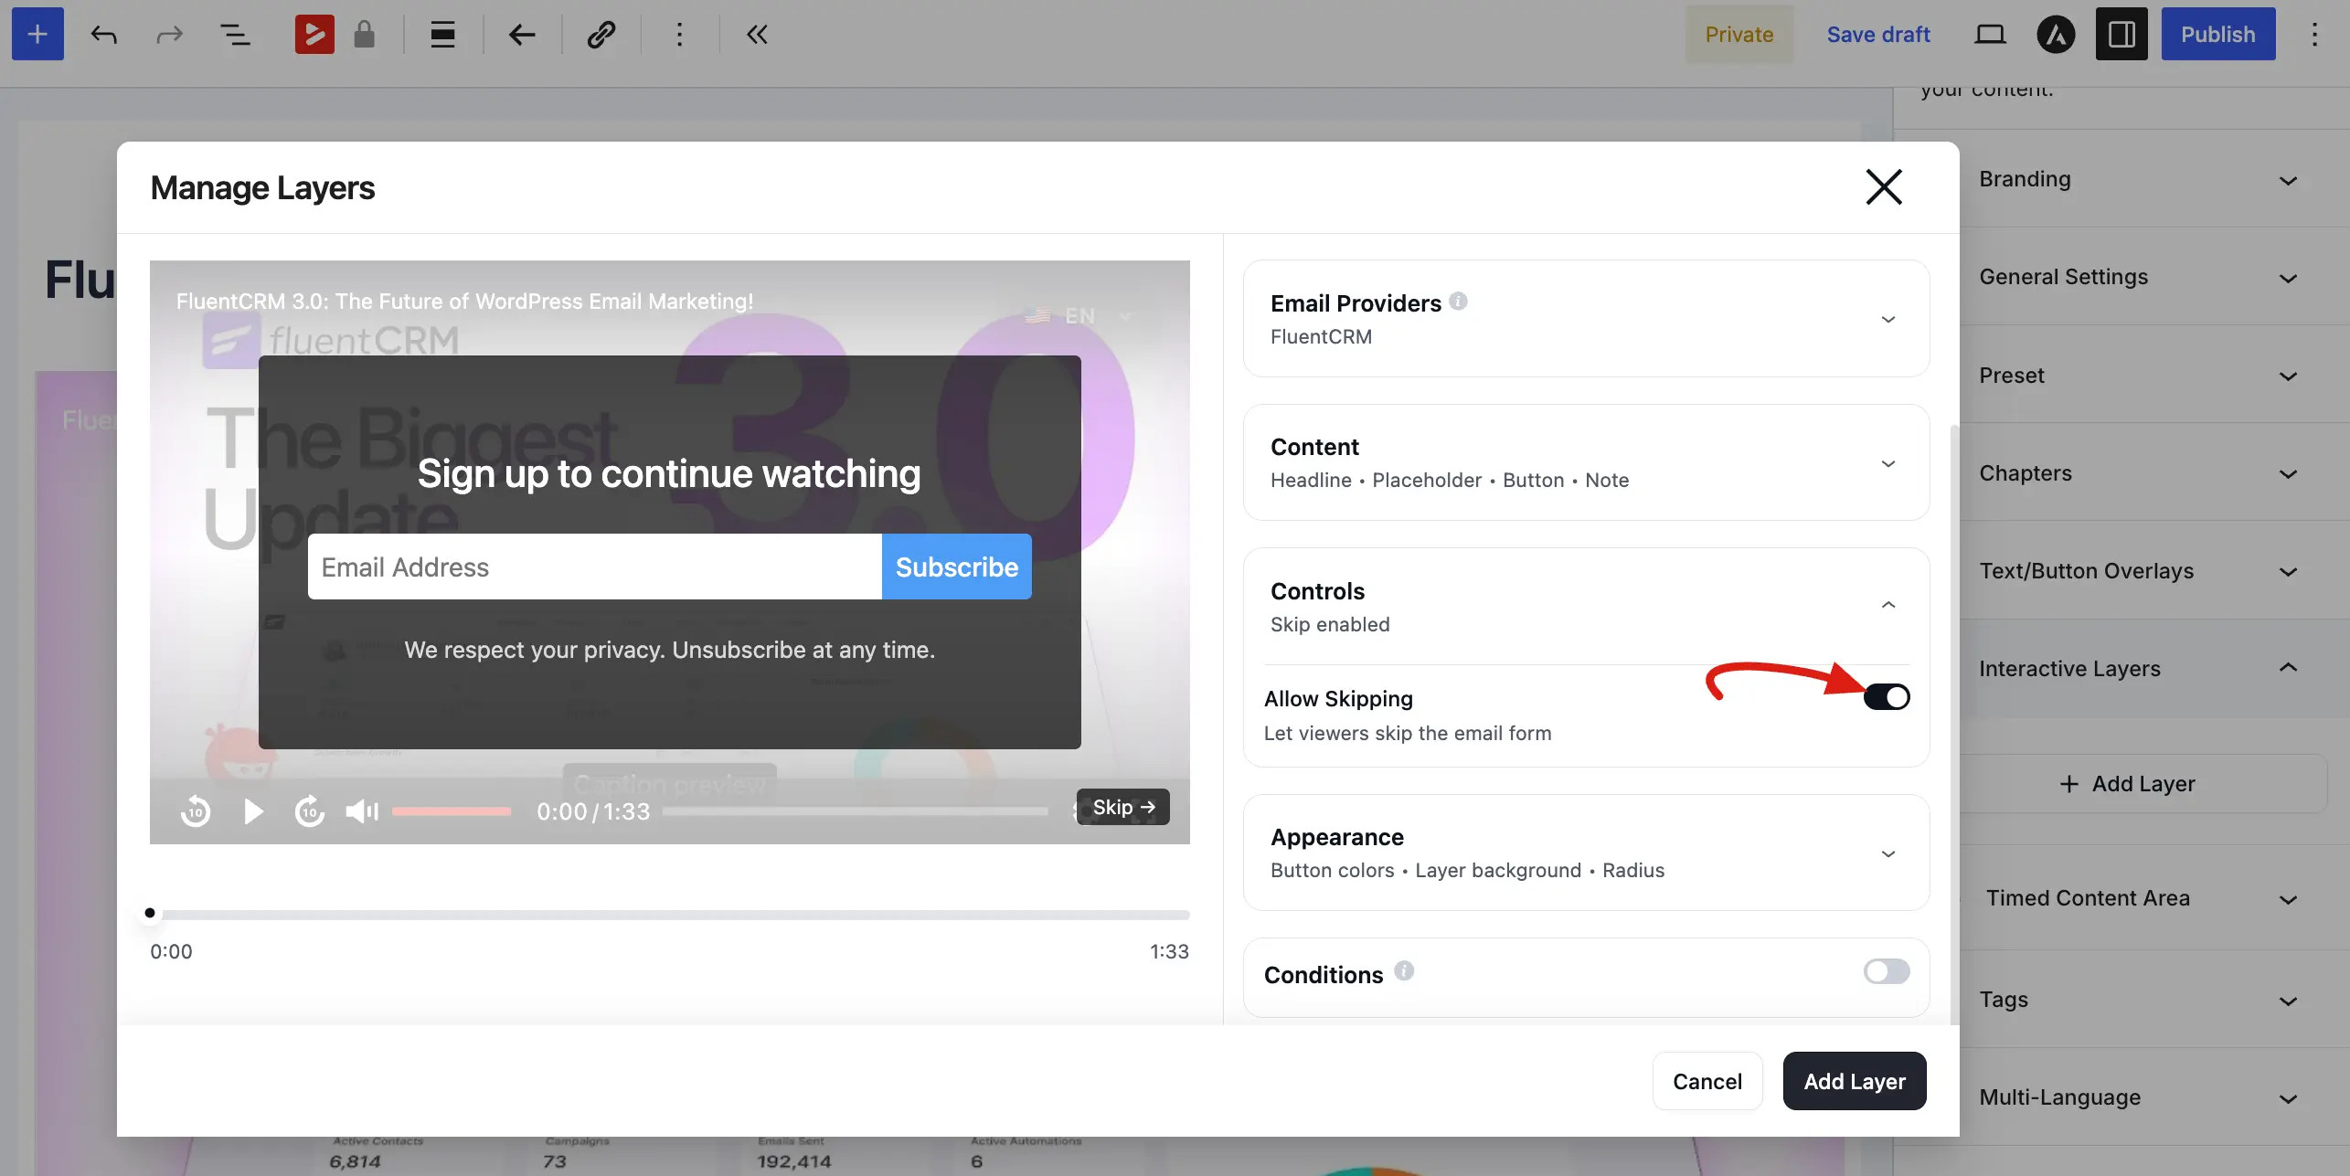
Task: Click the Email Address input field
Action: (595, 567)
